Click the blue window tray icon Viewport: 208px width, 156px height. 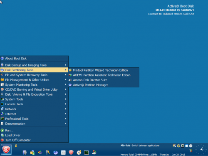tap(187, 146)
